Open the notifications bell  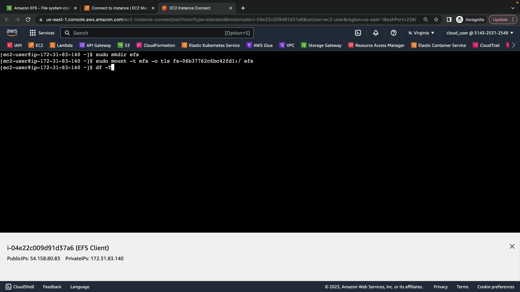[x=376, y=33]
